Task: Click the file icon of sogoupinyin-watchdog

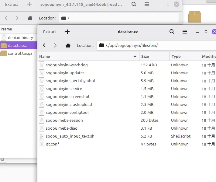Action: 42,65
